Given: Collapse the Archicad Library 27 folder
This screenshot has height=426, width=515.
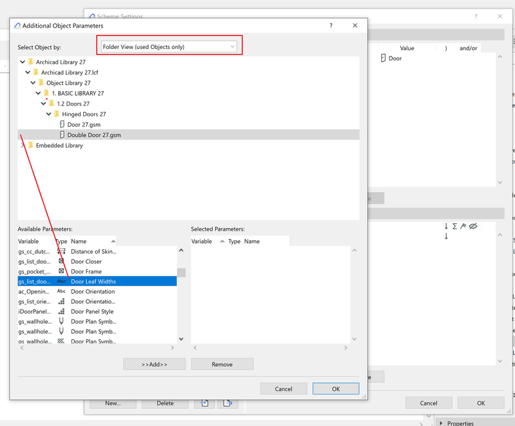Looking at the screenshot, I should click(x=23, y=62).
